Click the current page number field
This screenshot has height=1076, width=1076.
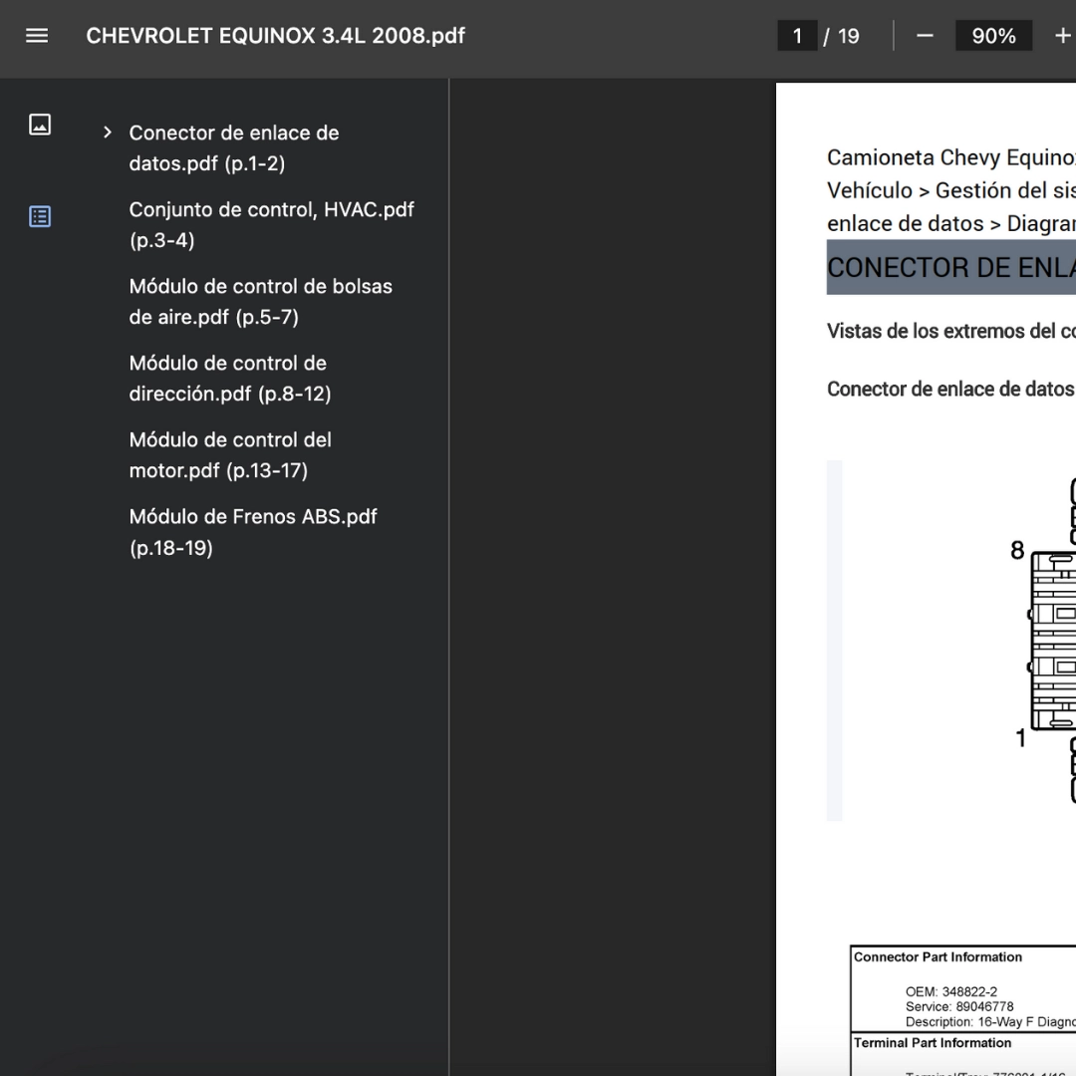click(797, 36)
